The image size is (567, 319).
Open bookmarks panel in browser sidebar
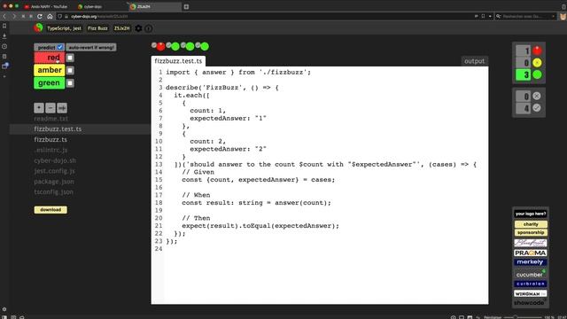[4, 26]
